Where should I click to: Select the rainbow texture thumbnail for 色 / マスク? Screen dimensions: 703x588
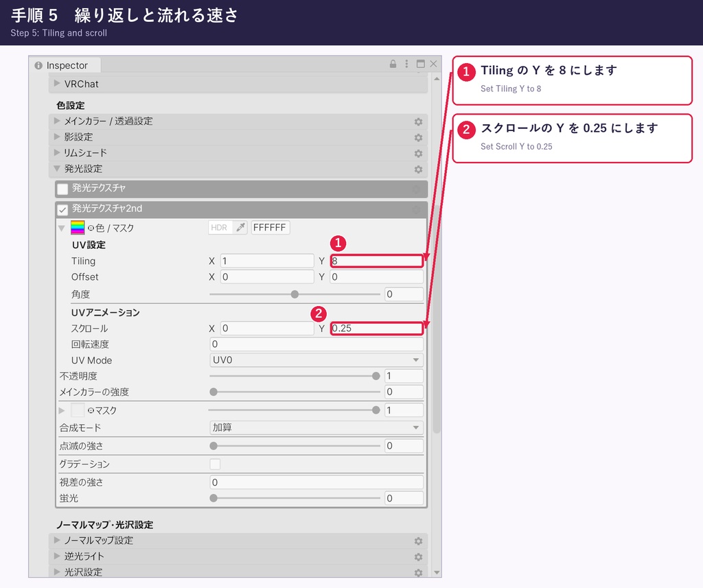pos(78,228)
